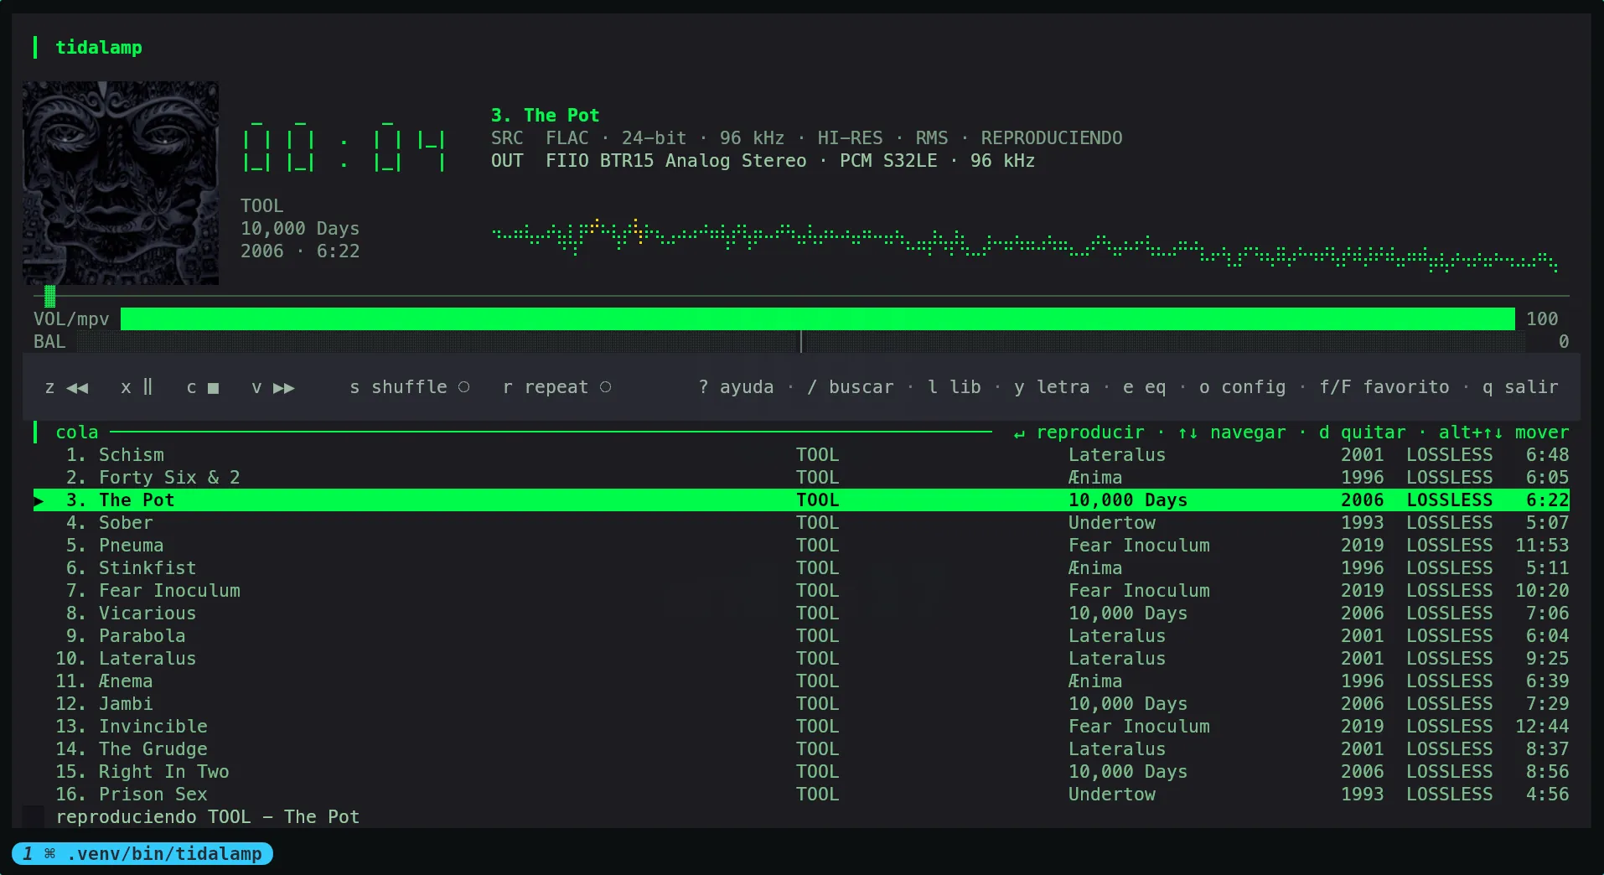Click artist TOOL under the clock
Image resolution: width=1604 pixels, height=875 pixels.
tap(262, 206)
